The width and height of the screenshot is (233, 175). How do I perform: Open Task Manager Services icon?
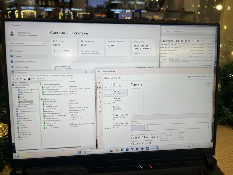100,111
